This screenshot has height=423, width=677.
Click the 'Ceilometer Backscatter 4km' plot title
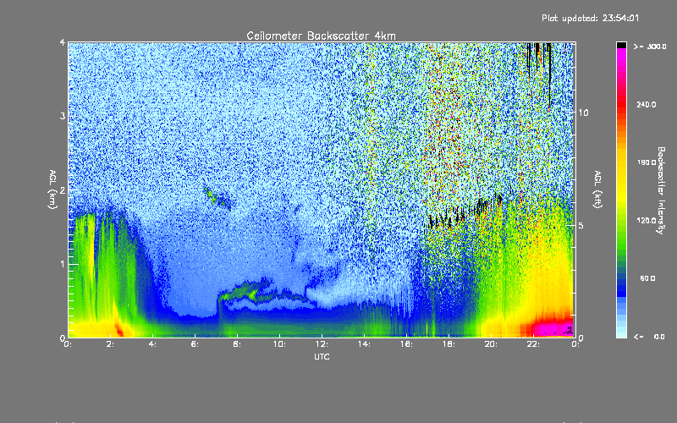point(321,36)
